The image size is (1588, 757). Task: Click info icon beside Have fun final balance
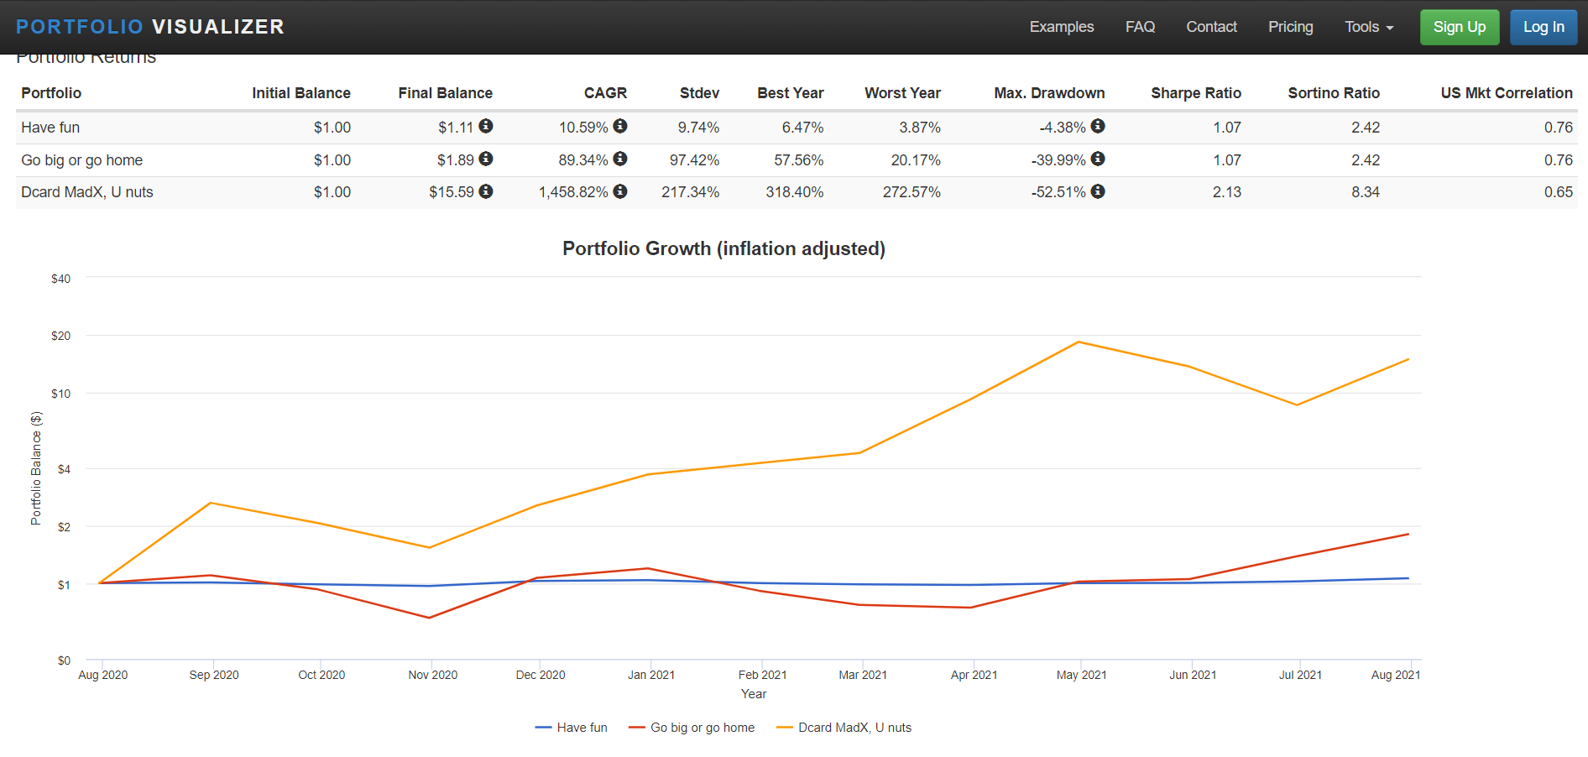click(x=486, y=126)
